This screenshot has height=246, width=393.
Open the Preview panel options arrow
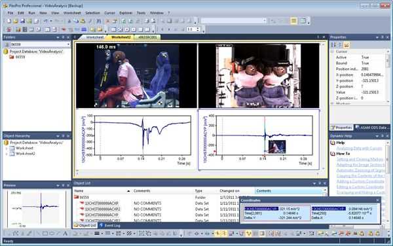coord(58,185)
